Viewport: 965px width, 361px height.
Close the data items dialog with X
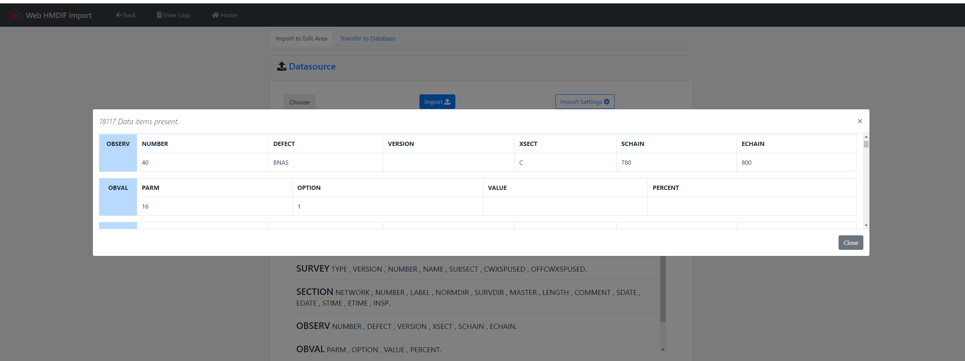860,121
